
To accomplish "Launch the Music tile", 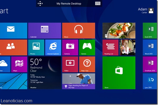I will coord(79,30).
